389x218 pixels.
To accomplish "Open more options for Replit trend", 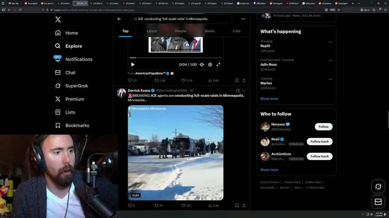I will (x=330, y=42).
